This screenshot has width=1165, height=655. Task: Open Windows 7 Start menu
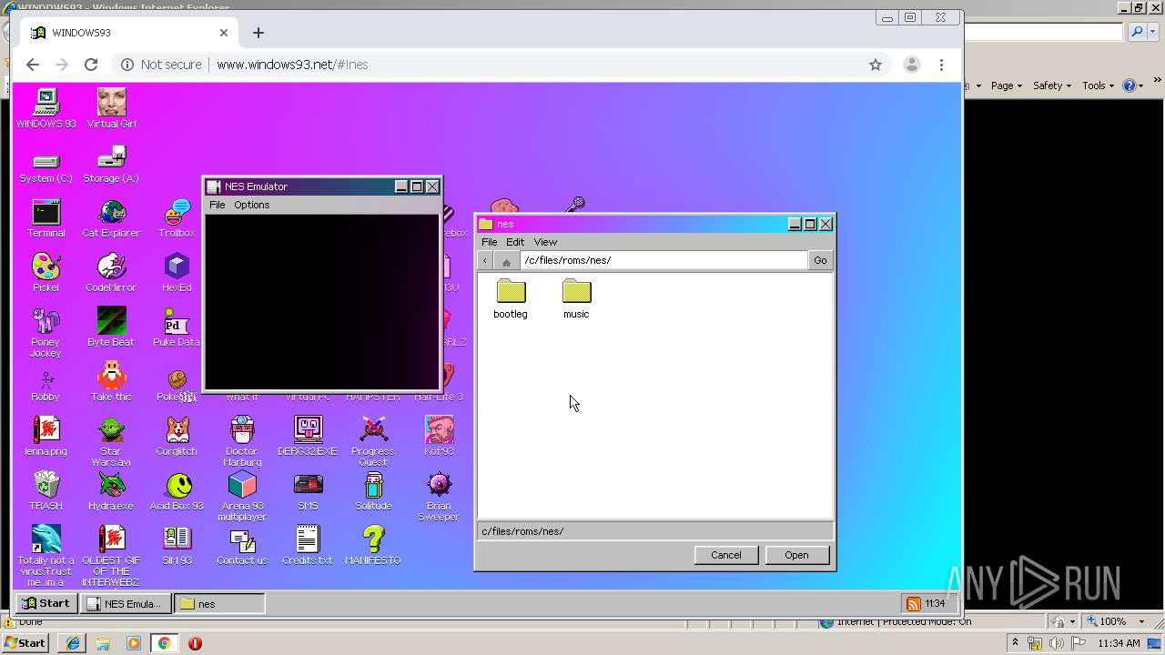coord(25,643)
